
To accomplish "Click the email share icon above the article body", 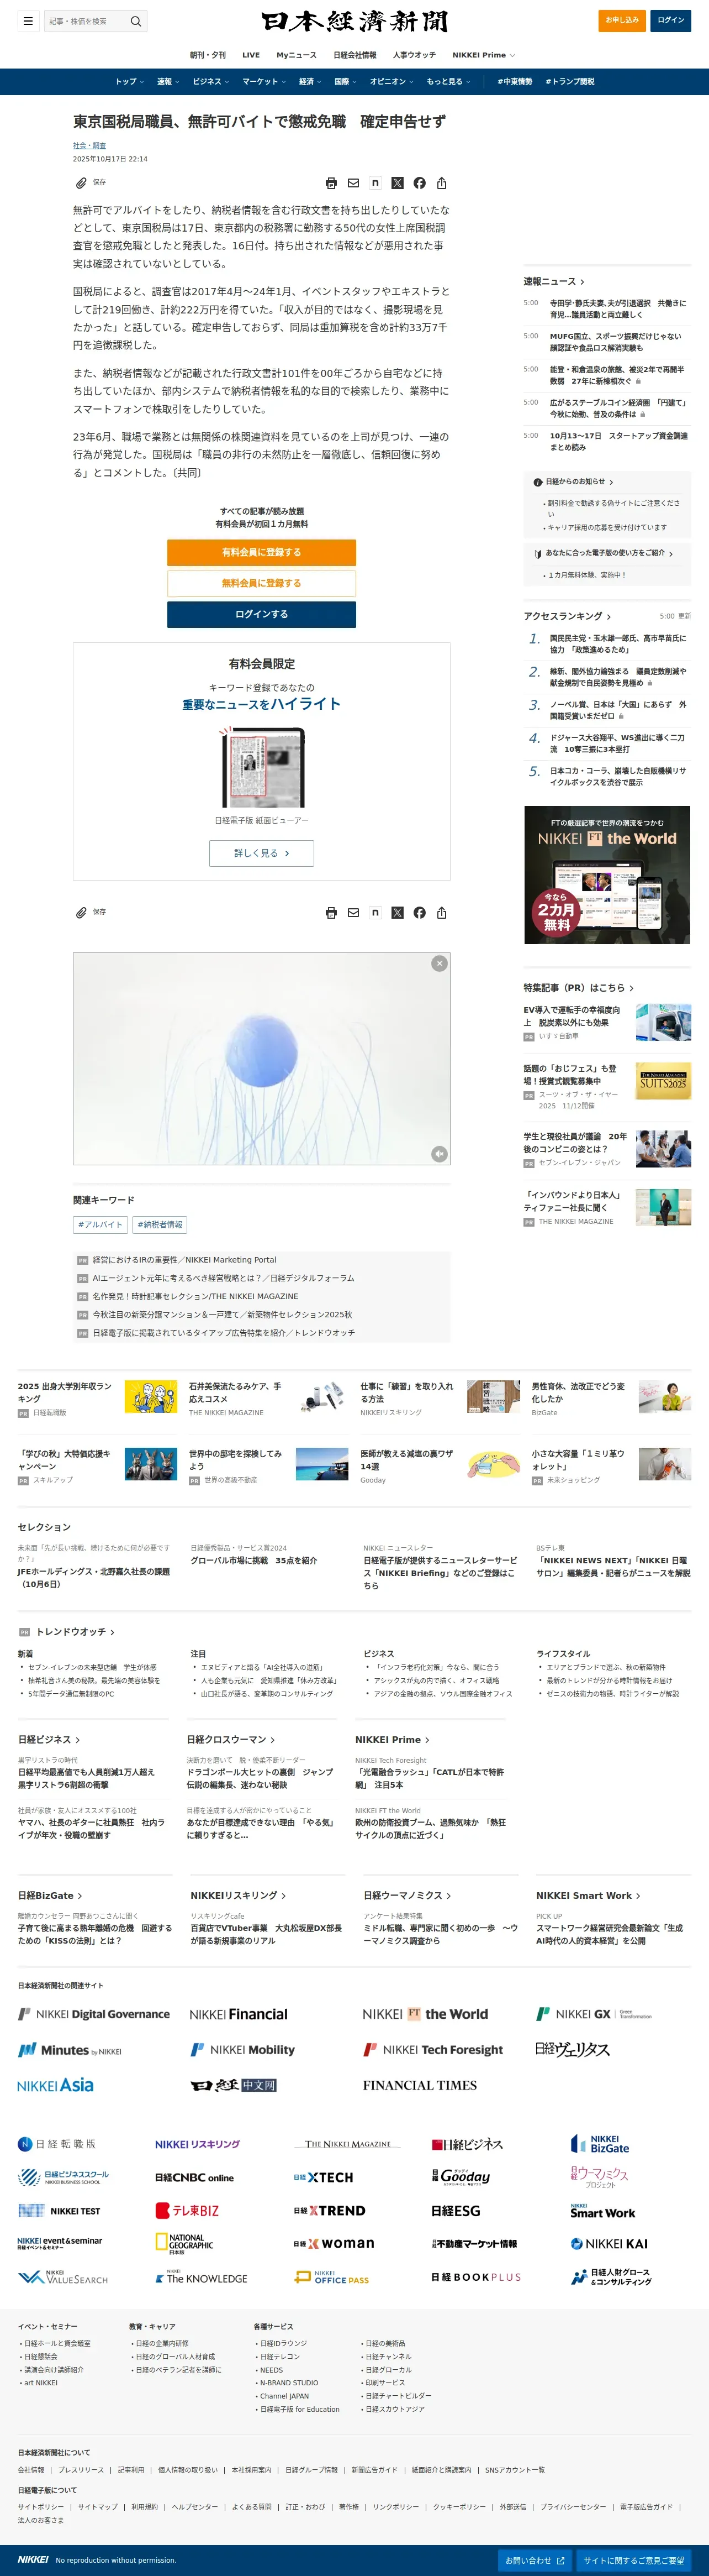I will (353, 183).
